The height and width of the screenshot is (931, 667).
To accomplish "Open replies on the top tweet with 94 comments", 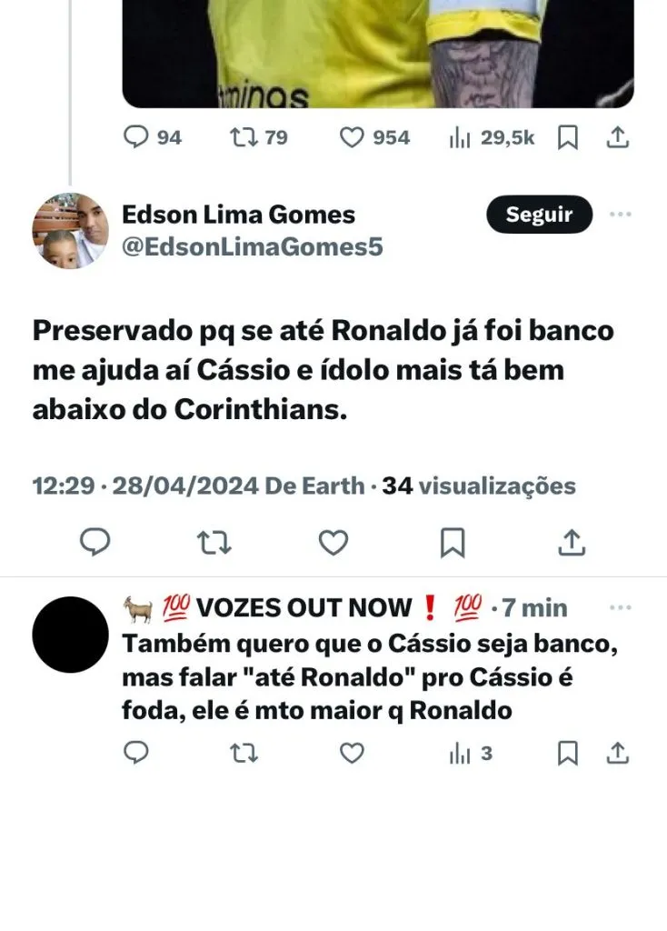I will point(152,137).
